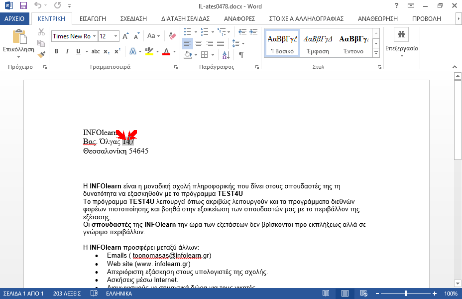
Task: Switch to Print Layout view in status bar
Action: pos(345,294)
